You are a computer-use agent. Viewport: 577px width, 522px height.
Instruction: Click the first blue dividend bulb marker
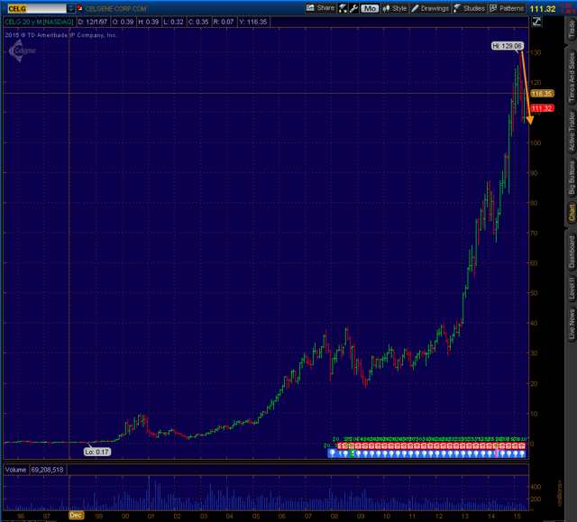click(333, 453)
